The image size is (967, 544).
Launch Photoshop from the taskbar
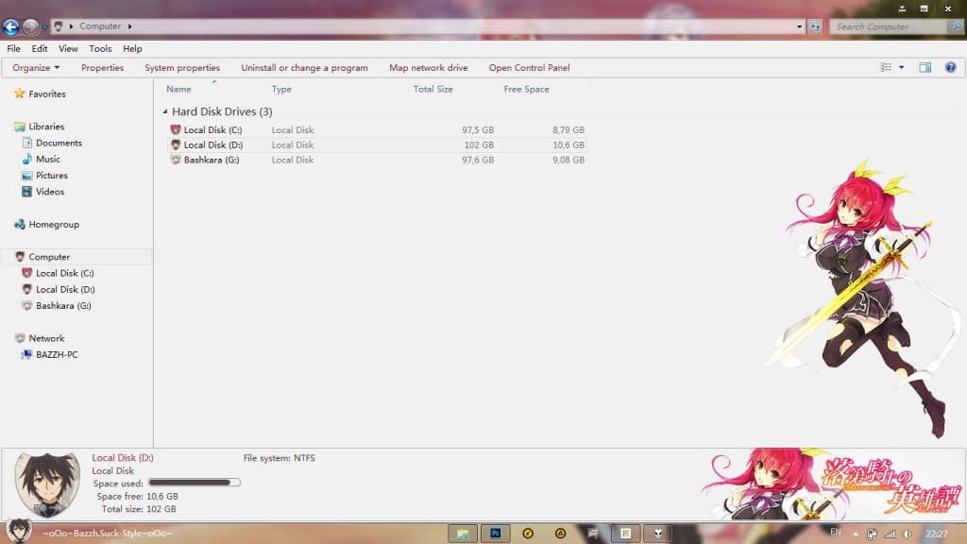click(495, 534)
